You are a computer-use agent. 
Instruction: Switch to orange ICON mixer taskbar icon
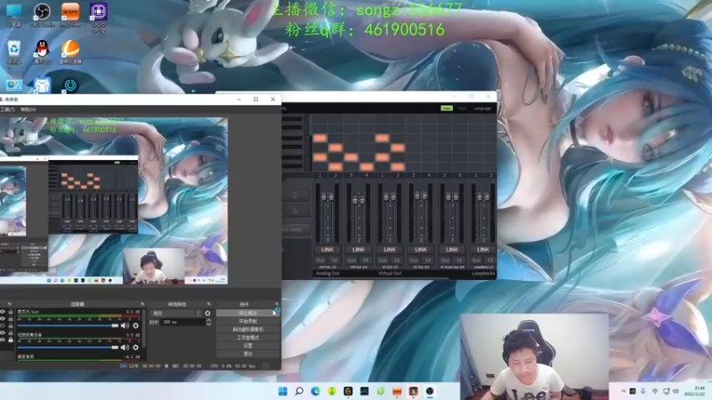397,391
